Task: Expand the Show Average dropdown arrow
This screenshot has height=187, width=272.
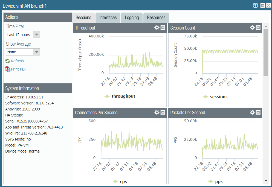Action: point(36,52)
